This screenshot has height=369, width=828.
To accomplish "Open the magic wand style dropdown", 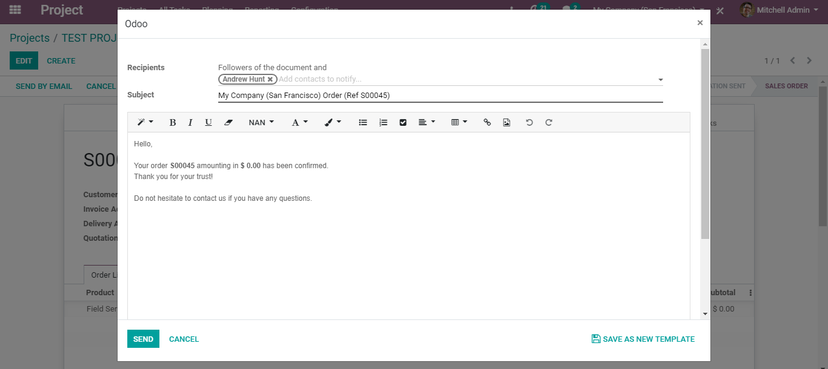I will coord(145,122).
